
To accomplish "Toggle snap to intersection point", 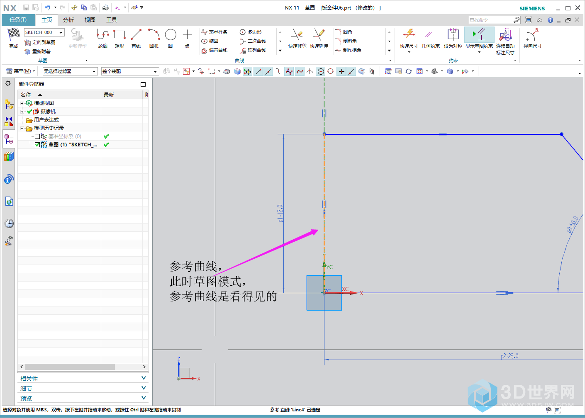I will pos(310,71).
